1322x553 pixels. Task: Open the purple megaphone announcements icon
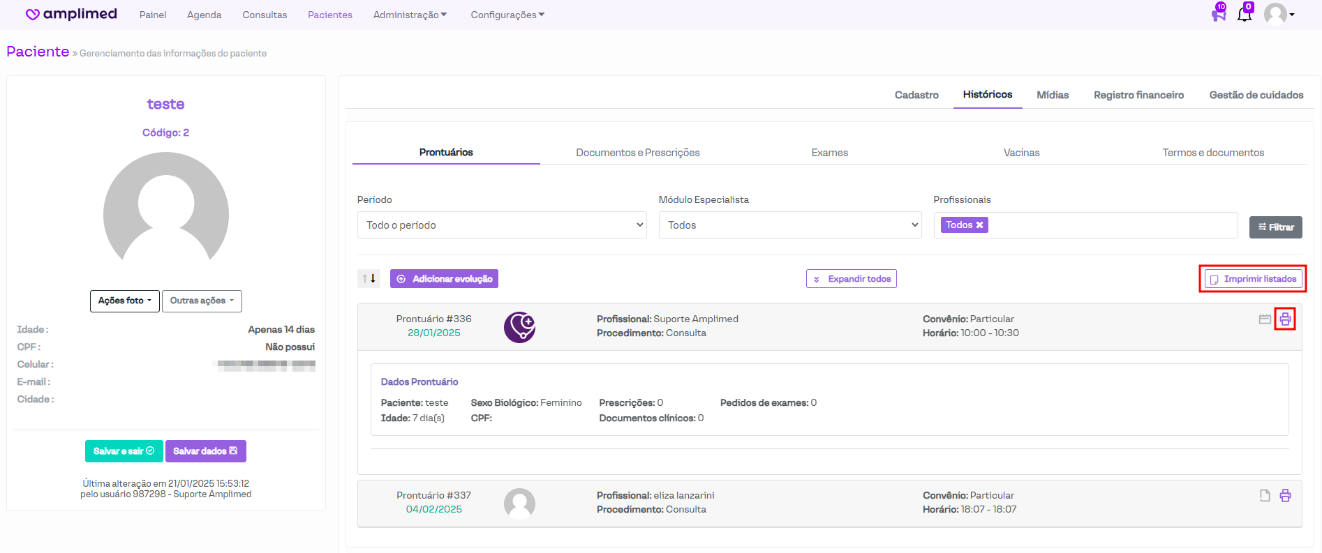[1219, 14]
